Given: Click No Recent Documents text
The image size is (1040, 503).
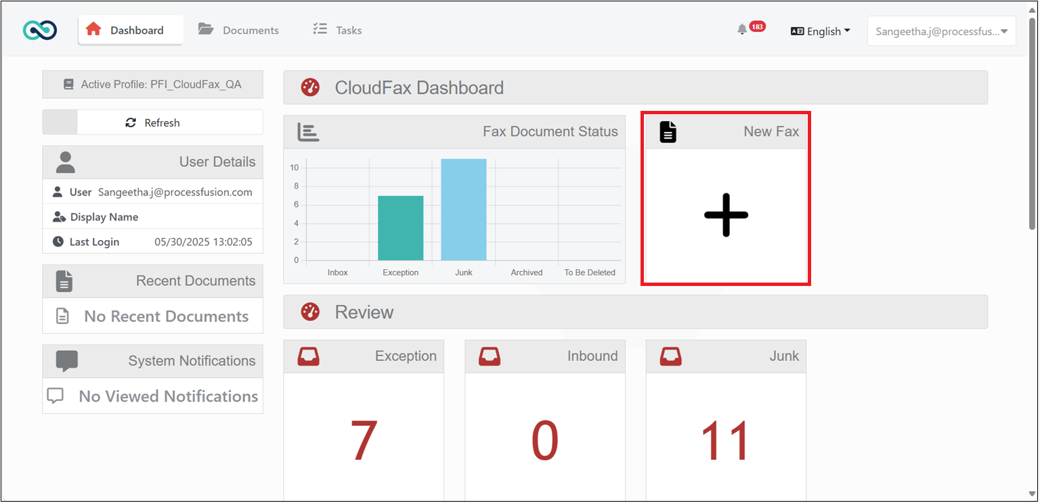Looking at the screenshot, I should click(x=167, y=316).
